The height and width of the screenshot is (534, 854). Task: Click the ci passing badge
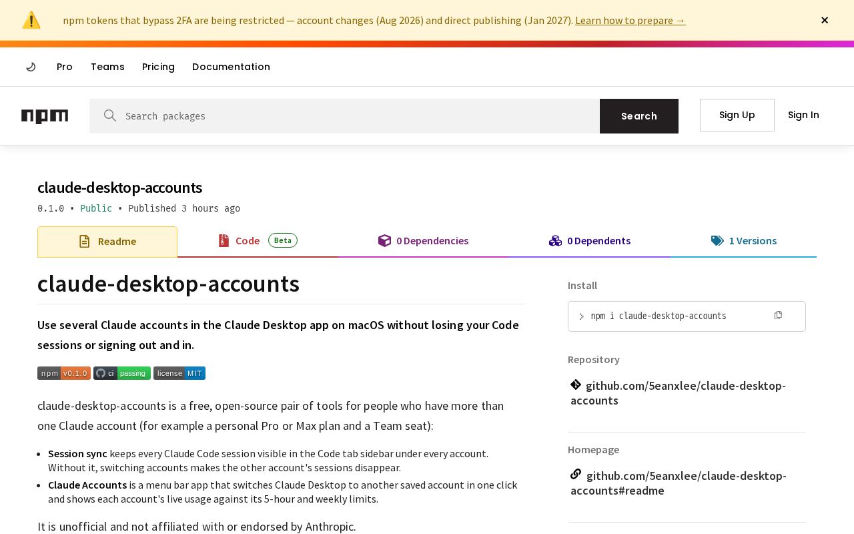coord(122,373)
